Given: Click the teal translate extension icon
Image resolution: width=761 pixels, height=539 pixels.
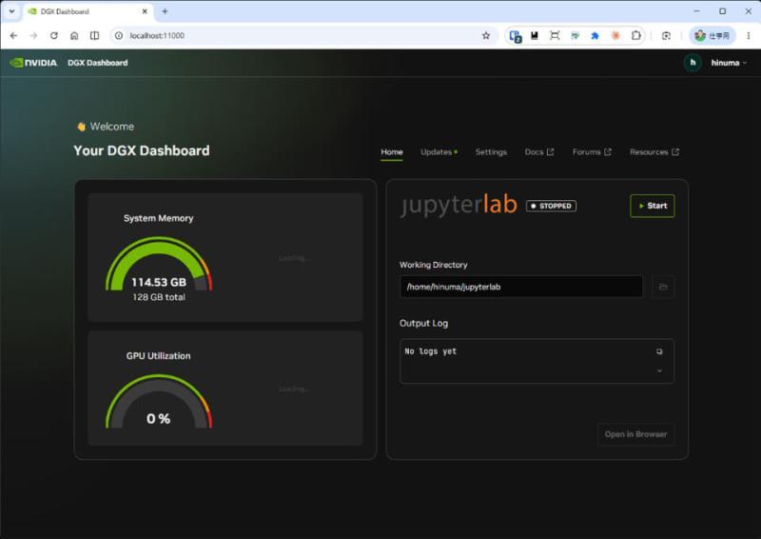Looking at the screenshot, I should pos(576,35).
